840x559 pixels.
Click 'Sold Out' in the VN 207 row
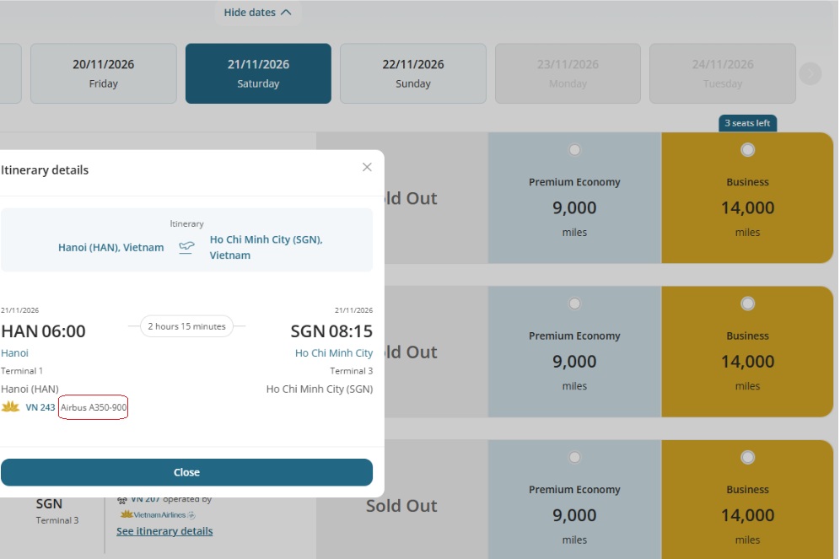[401, 505]
